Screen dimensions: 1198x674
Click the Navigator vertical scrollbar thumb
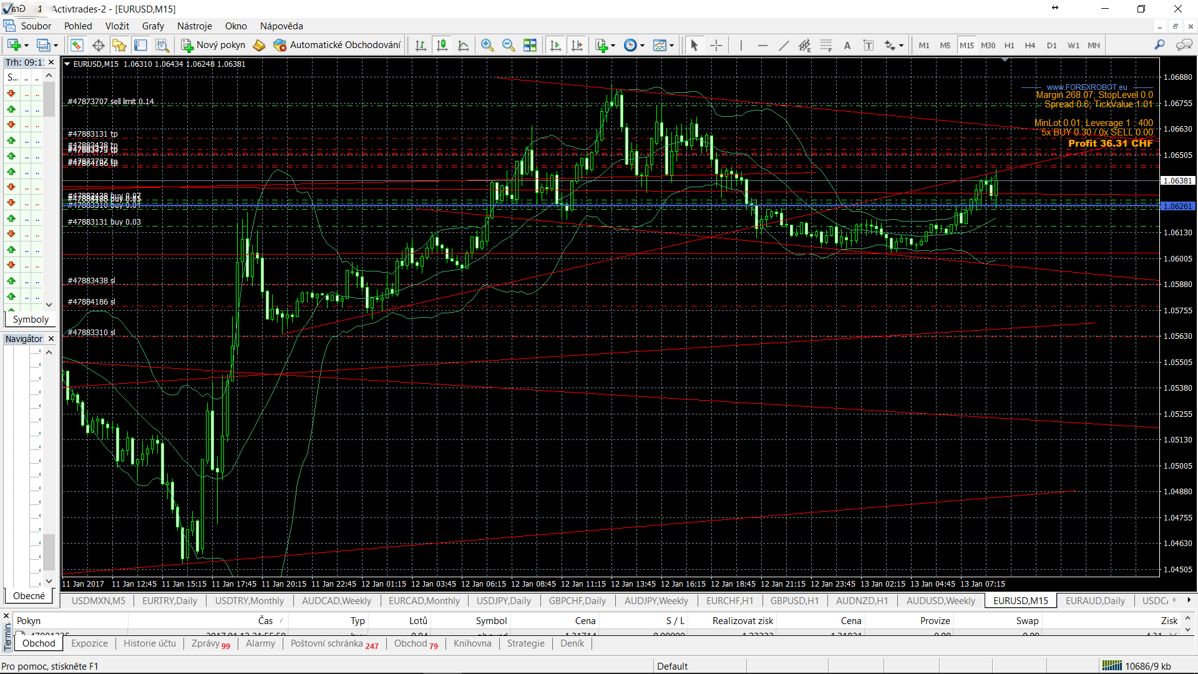coord(49,552)
